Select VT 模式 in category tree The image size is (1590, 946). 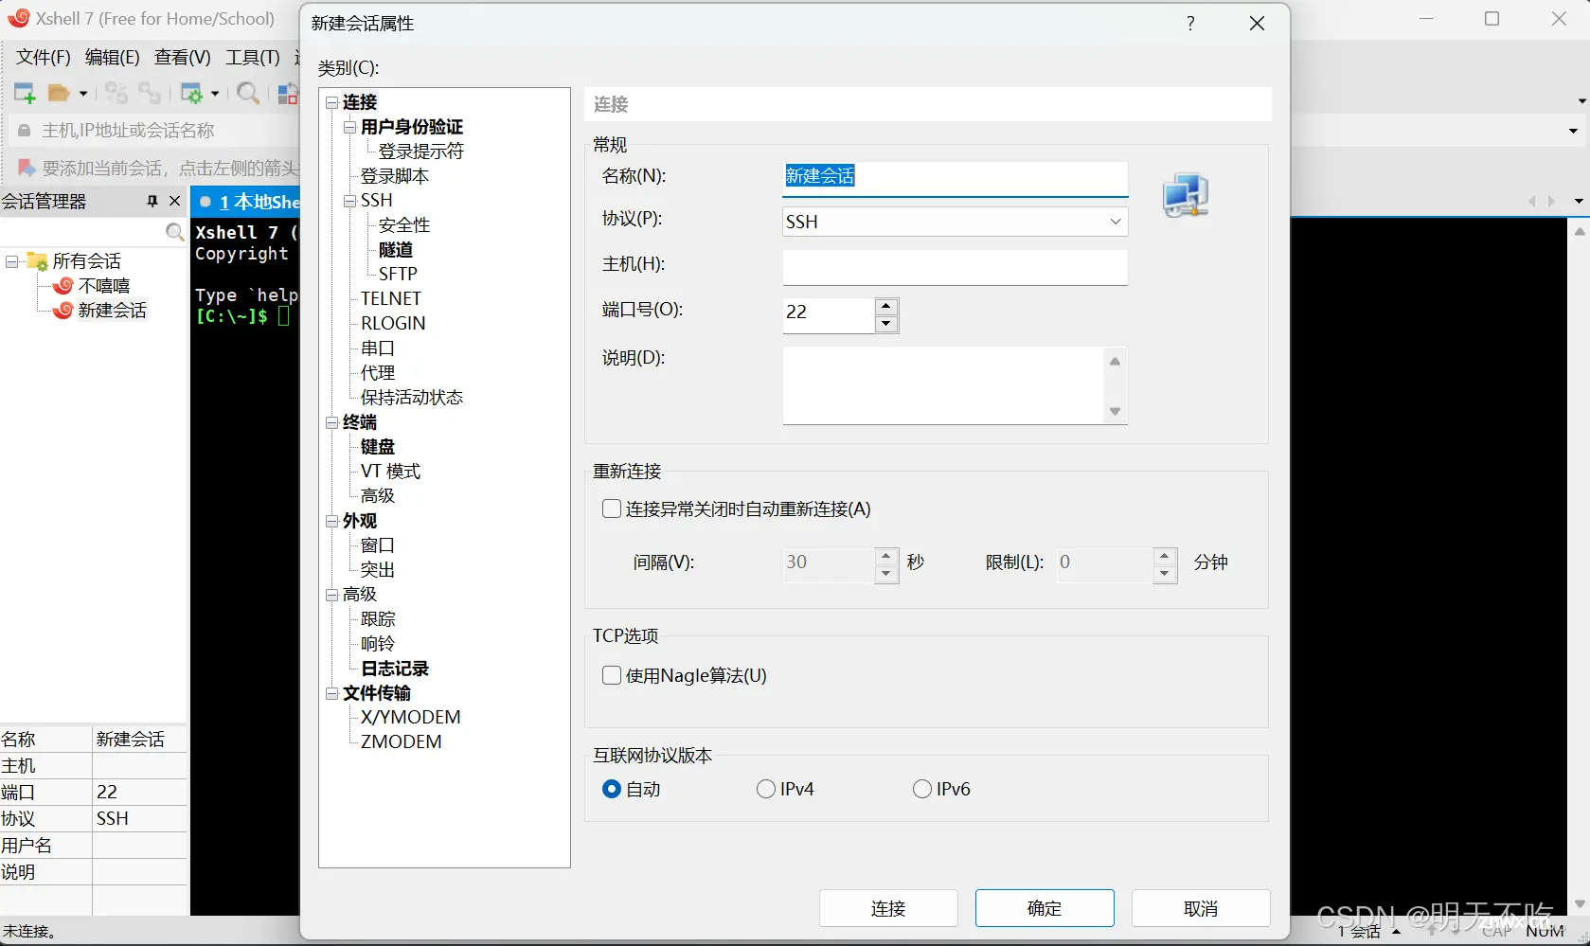pyautogui.click(x=390, y=472)
